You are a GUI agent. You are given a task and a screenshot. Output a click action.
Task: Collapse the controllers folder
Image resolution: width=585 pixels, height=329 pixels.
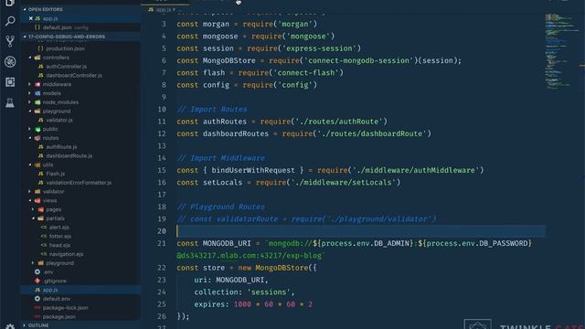click(x=30, y=58)
